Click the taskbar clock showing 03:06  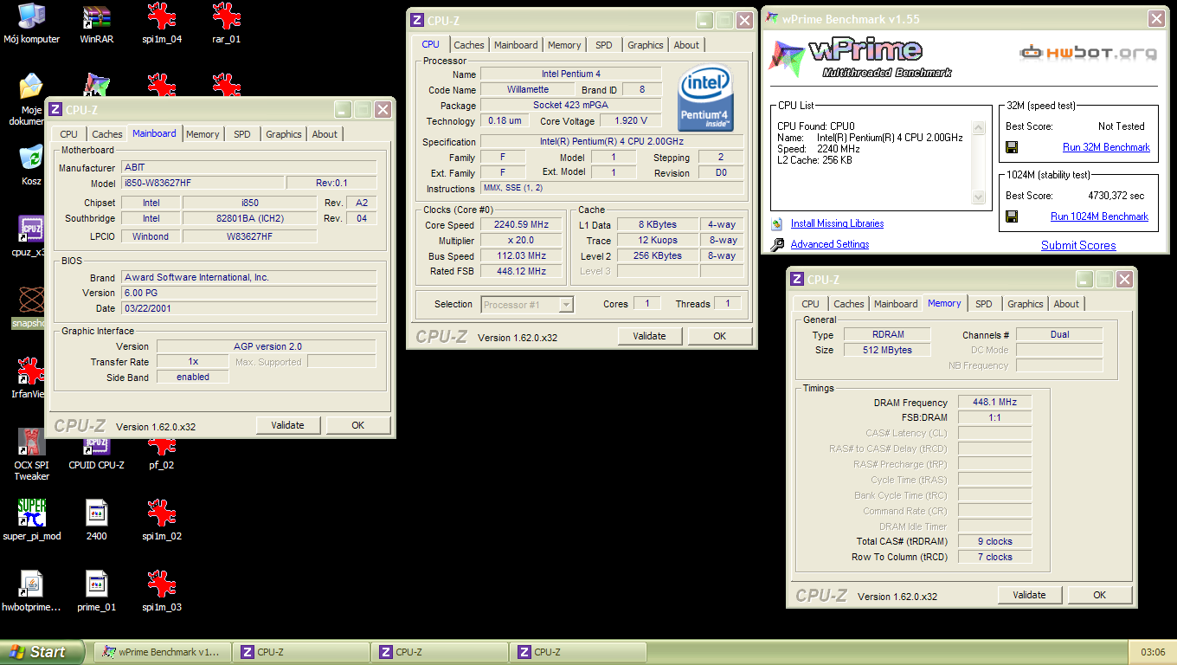1153,652
